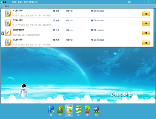Select the 湖北省造价软件 title text
The width and height of the screenshot is (156, 119).
click(x=18, y=10)
